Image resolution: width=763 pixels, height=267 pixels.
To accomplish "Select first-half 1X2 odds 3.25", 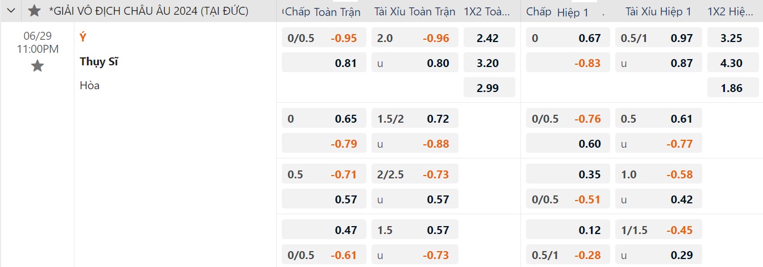I will (x=732, y=38).
